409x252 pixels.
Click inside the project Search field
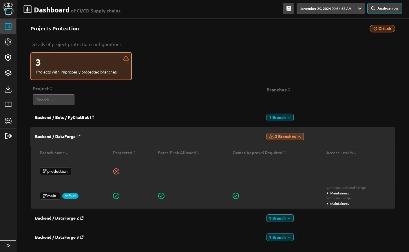point(53,100)
